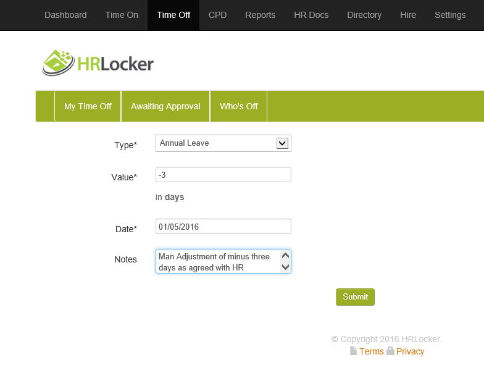Open the Dashboard menu
Screen dimensions: 484x381
click(x=65, y=15)
